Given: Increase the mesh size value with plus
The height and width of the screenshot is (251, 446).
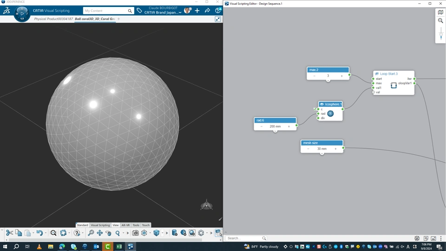Looking at the screenshot, I should 335,149.
